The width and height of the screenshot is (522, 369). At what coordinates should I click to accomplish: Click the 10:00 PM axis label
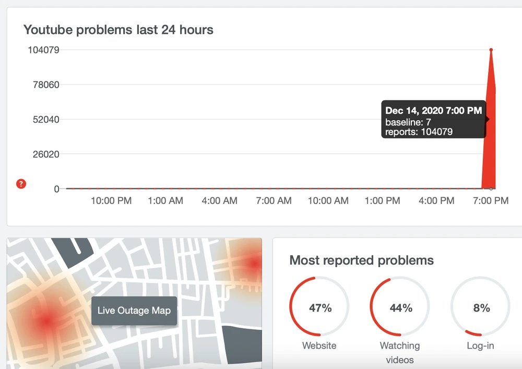click(111, 200)
